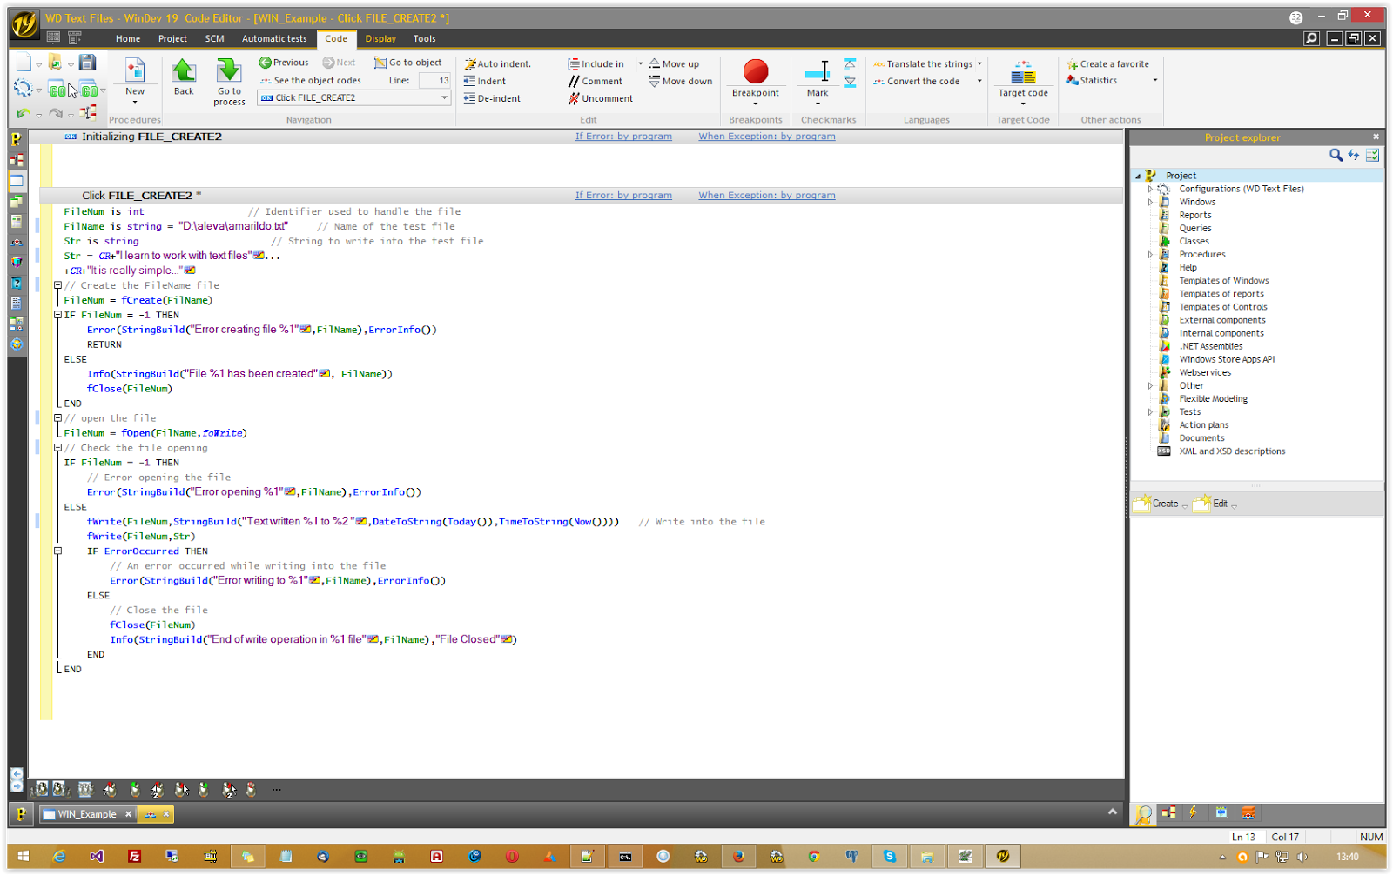Click the Project explorer checklist icon

click(x=1373, y=155)
